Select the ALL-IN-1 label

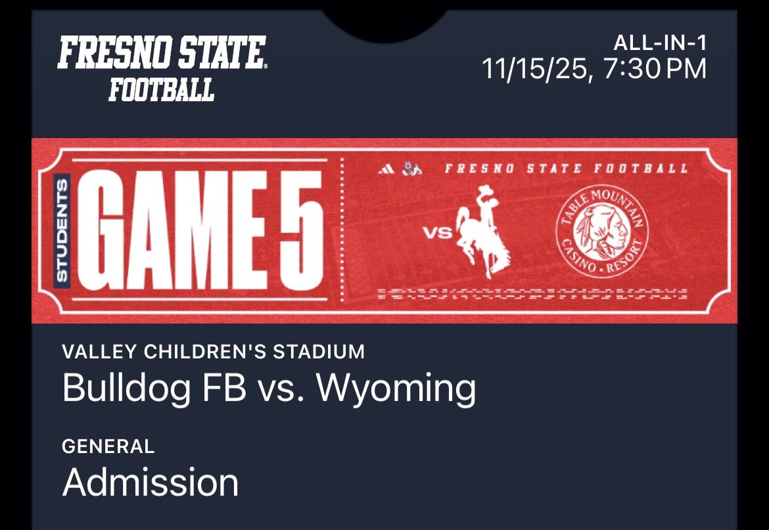660,43
